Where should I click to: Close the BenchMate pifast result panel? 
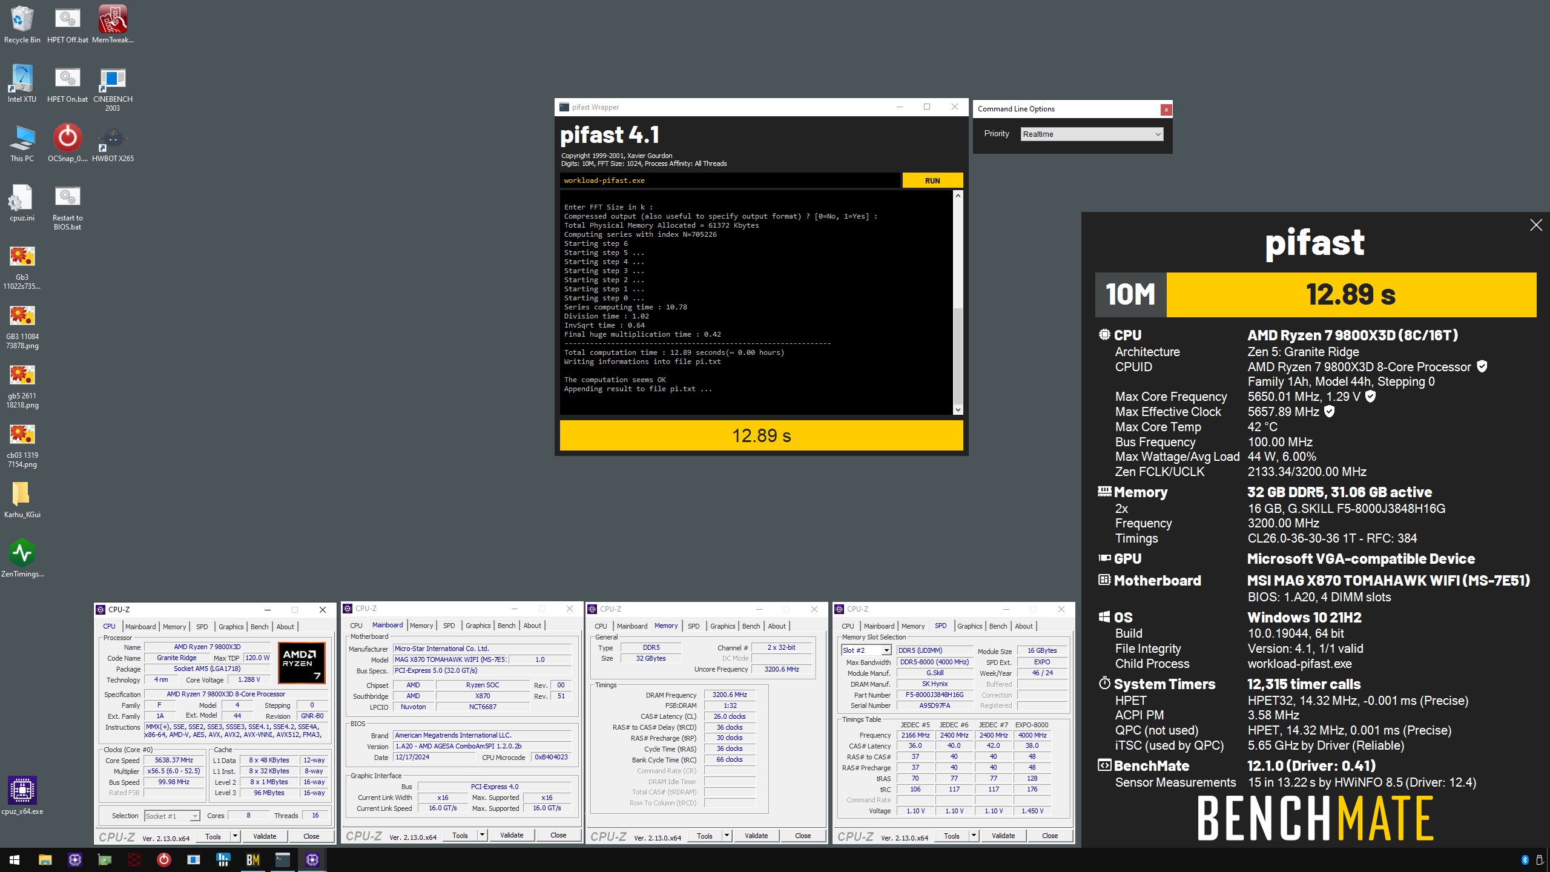point(1536,225)
